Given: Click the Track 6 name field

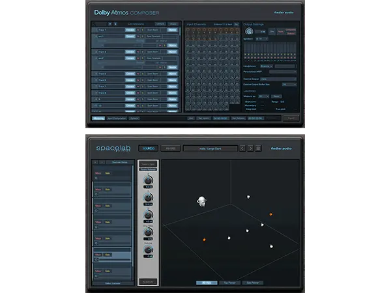Looking at the screenshot, I should [x=111, y=80].
